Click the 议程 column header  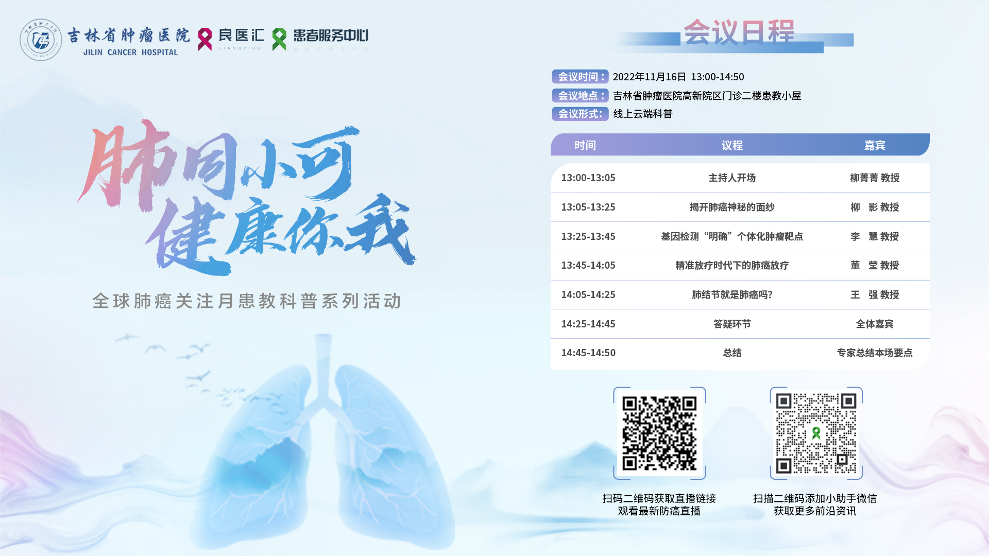[732, 145]
